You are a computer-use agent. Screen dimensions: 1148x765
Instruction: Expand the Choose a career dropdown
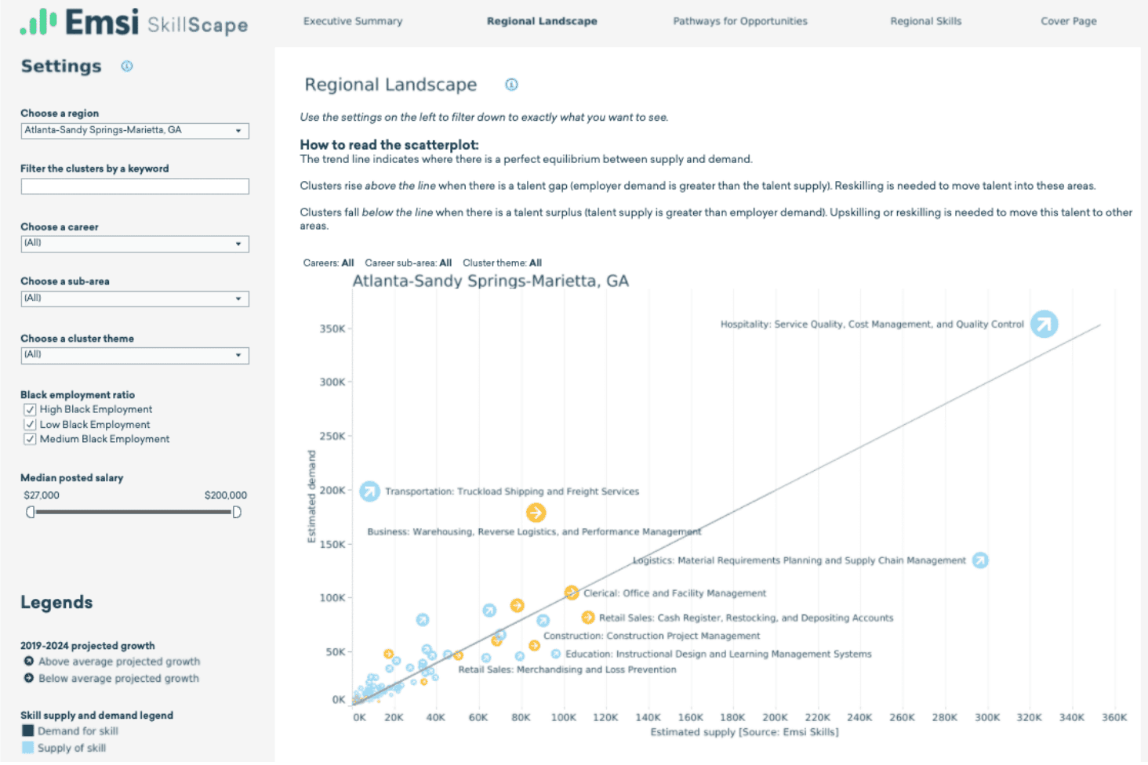(135, 244)
